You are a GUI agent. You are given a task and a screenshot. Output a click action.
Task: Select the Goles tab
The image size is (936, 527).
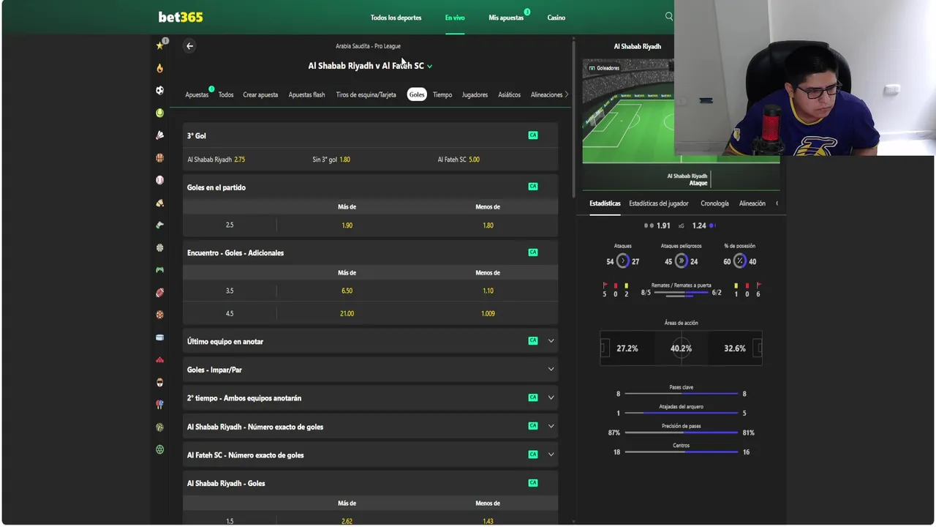pyautogui.click(x=417, y=94)
